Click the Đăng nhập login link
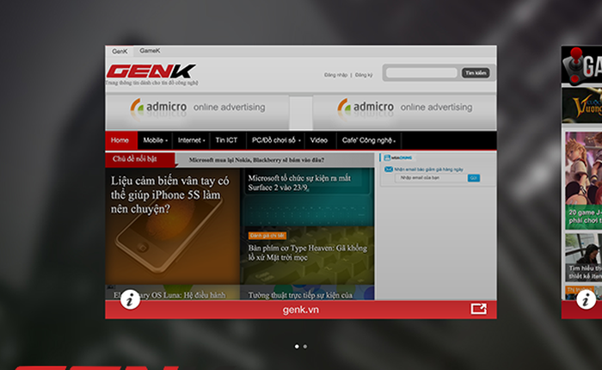The height and width of the screenshot is (370, 602). tap(335, 75)
